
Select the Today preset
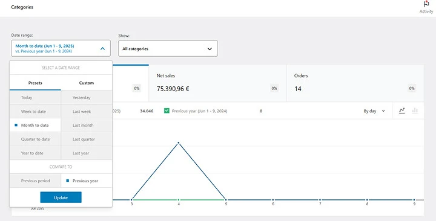pyautogui.click(x=35, y=98)
